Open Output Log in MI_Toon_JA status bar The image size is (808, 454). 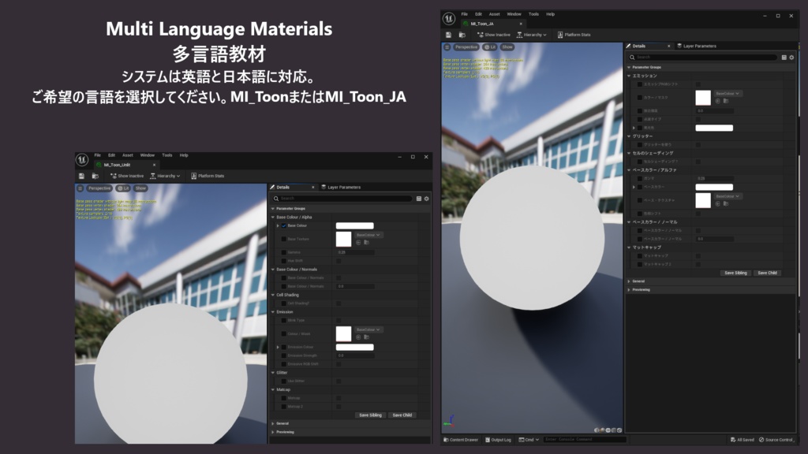click(x=499, y=440)
